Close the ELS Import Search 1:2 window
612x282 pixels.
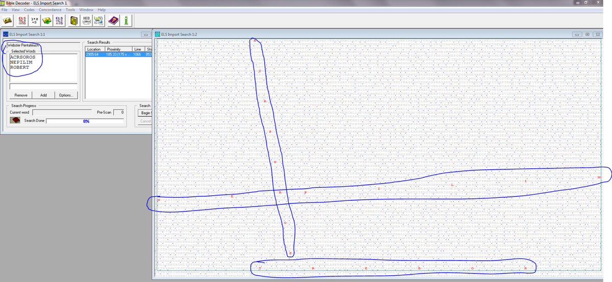(x=597, y=34)
